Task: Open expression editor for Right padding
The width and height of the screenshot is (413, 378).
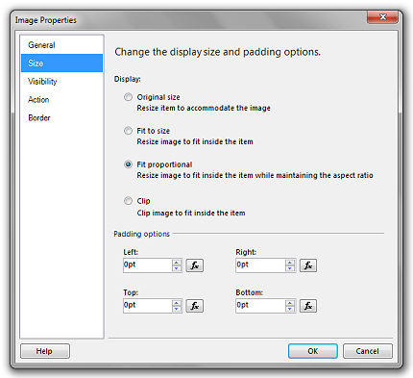Action: coord(308,265)
